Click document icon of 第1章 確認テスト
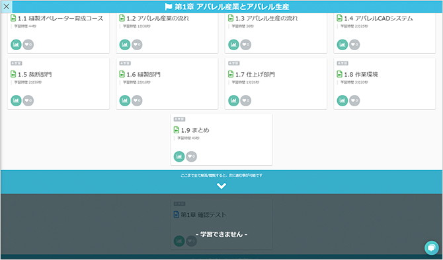 [177, 214]
